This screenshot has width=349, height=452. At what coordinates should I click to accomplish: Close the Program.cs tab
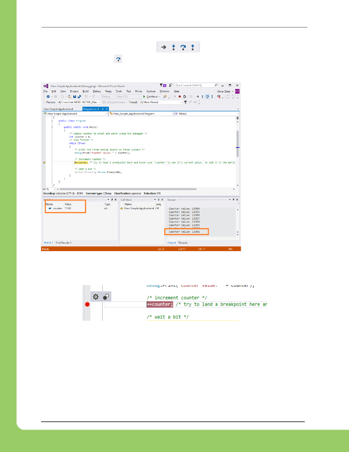pyautogui.click(x=107, y=109)
